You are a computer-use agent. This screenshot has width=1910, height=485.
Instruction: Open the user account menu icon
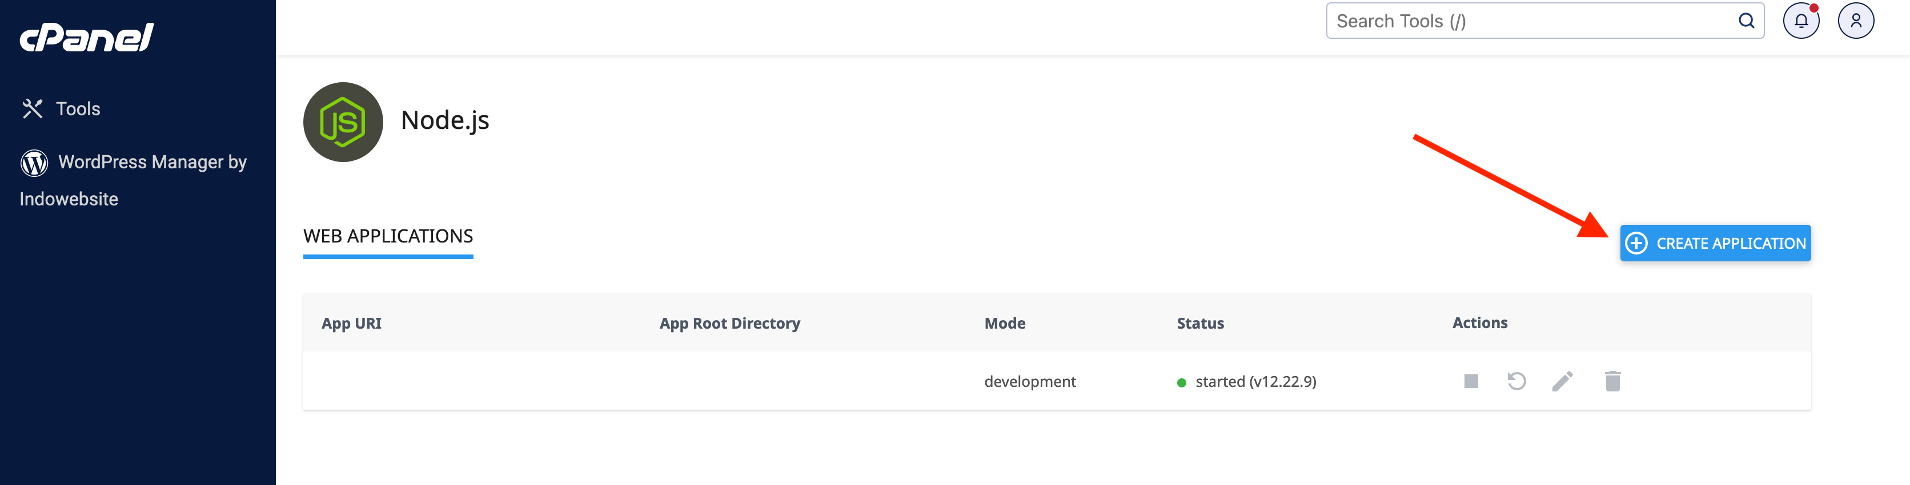coord(1856,21)
